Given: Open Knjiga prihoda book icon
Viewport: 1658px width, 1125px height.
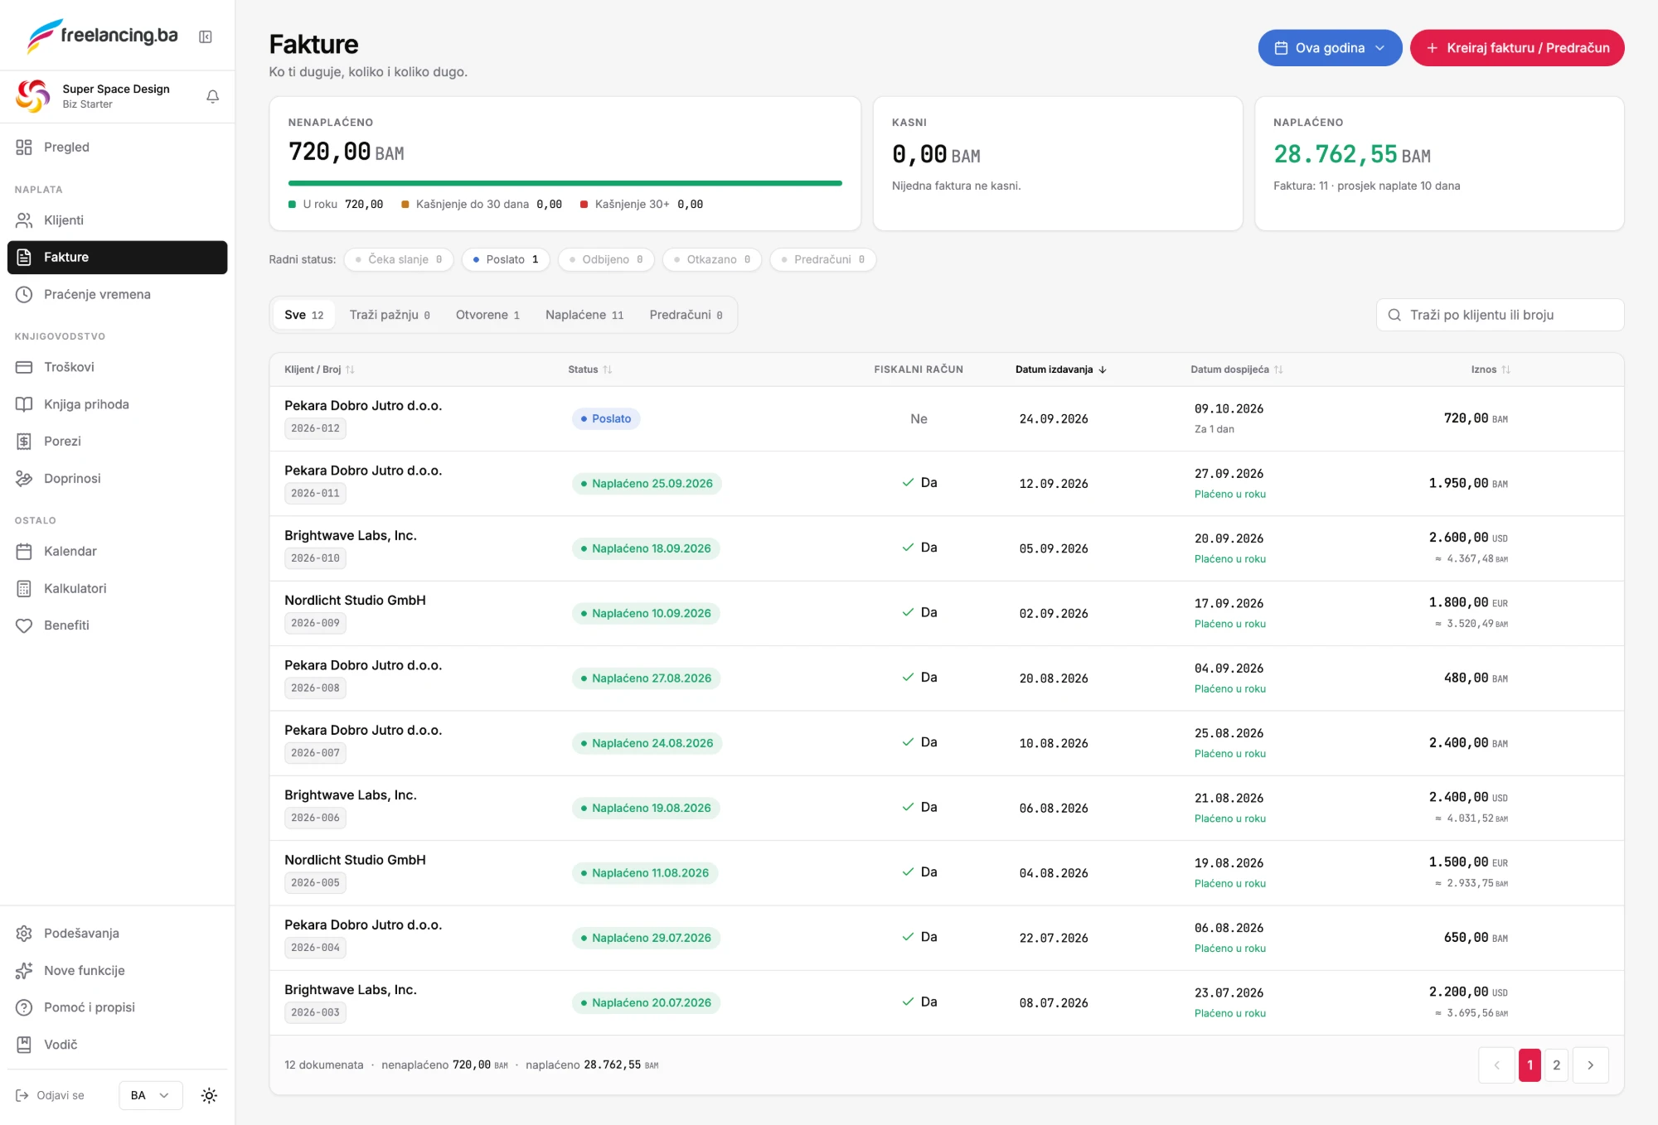Looking at the screenshot, I should click(24, 404).
